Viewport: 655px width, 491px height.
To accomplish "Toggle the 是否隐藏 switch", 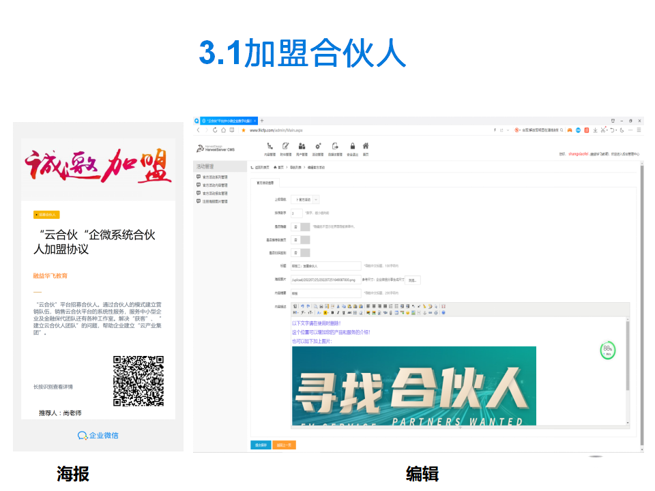I will (x=301, y=226).
